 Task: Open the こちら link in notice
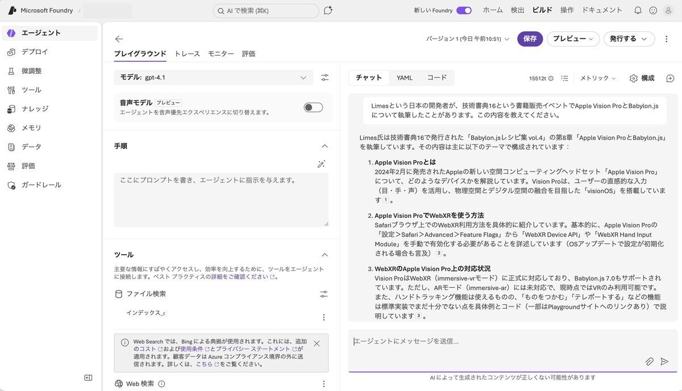point(207,364)
